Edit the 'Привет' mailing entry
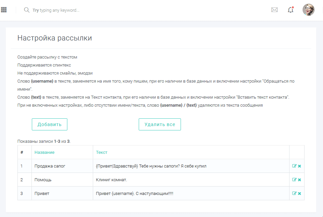323x217 pixels. pyautogui.click(x=295, y=193)
